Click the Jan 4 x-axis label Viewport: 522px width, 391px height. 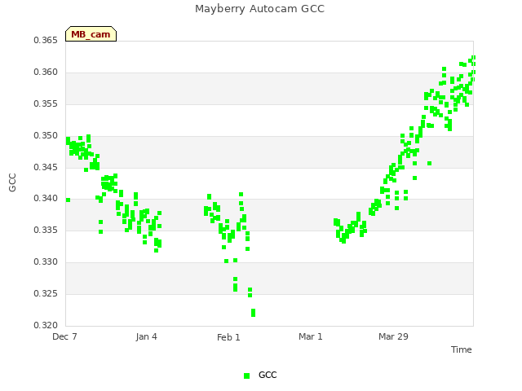pyautogui.click(x=146, y=336)
